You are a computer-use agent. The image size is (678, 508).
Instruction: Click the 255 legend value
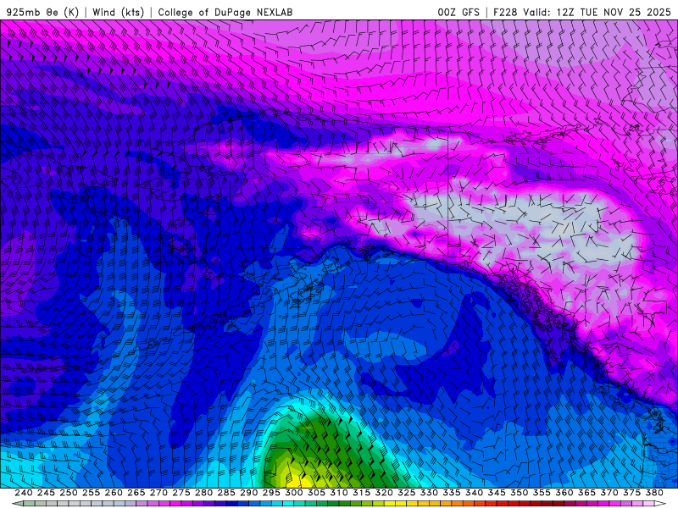(x=91, y=493)
